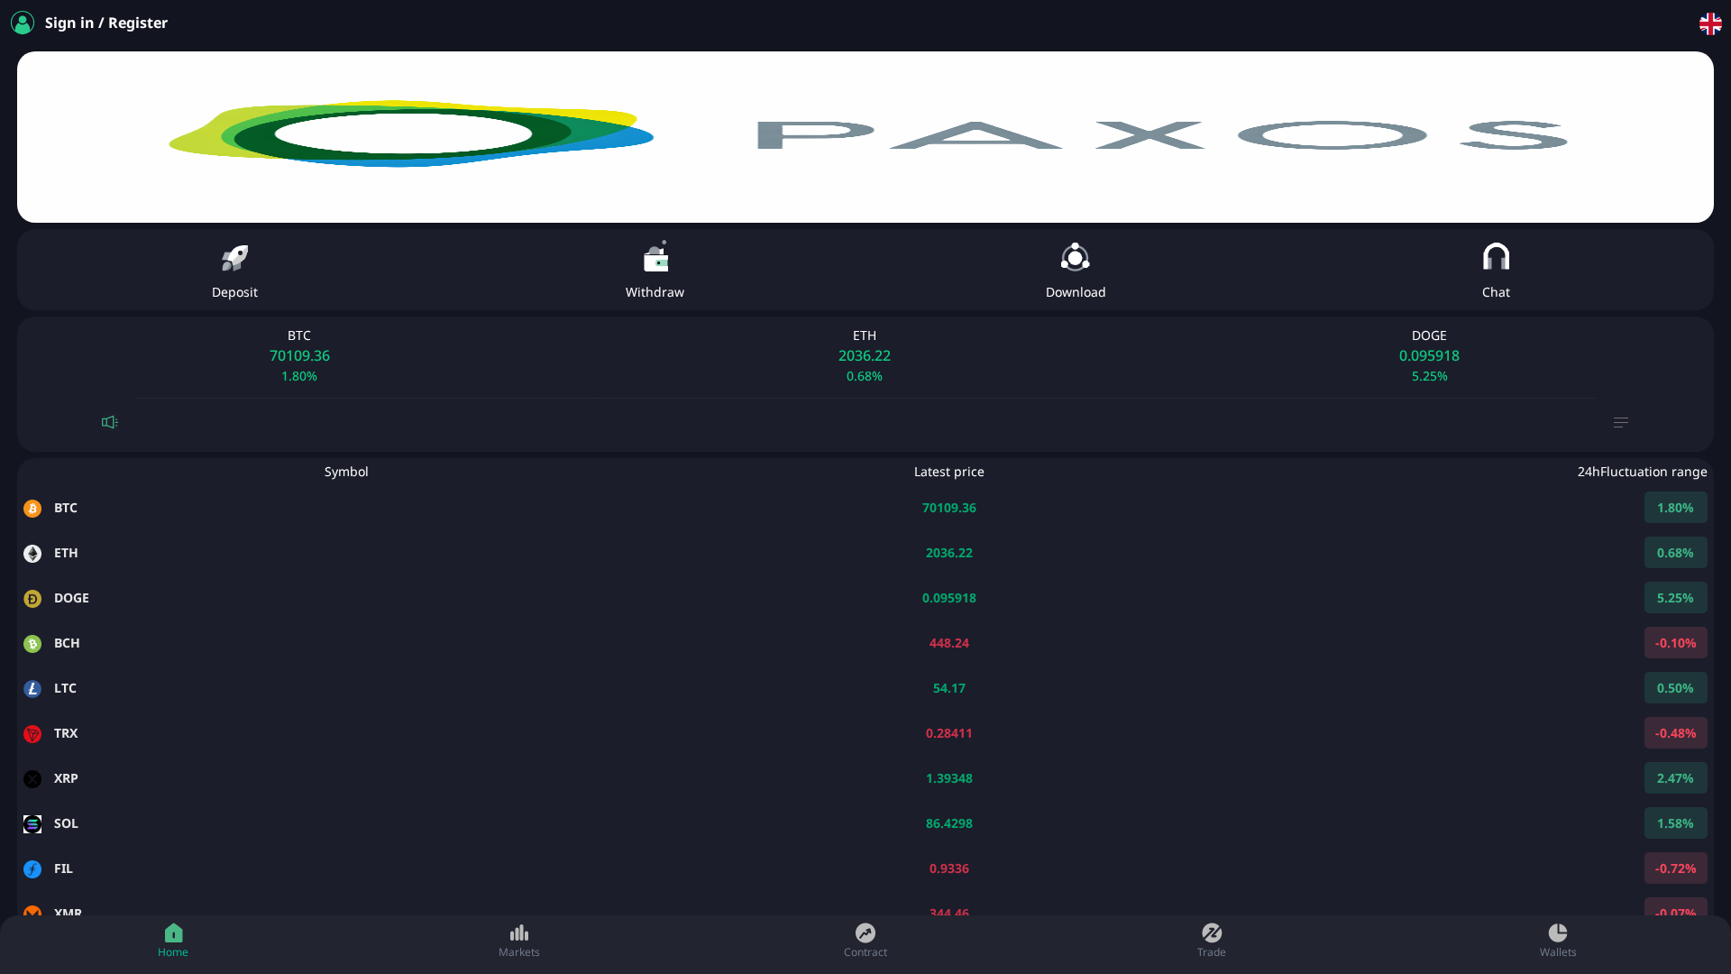This screenshot has width=1731, height=974.
Task: Open the app Download page
Action: (x=1075, y=269)
